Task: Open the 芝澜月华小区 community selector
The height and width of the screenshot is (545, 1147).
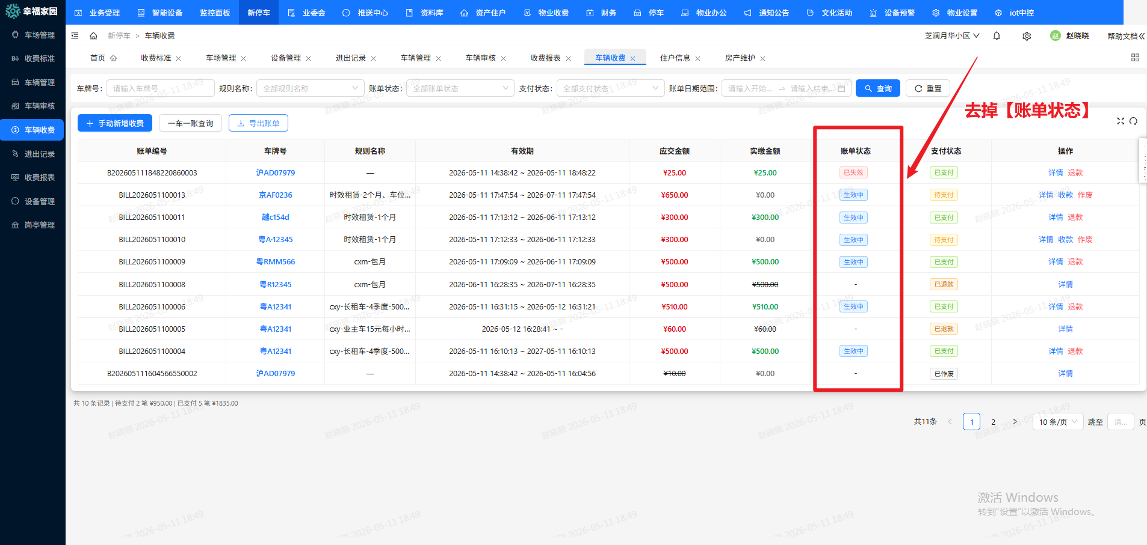Action: [952, 36]
